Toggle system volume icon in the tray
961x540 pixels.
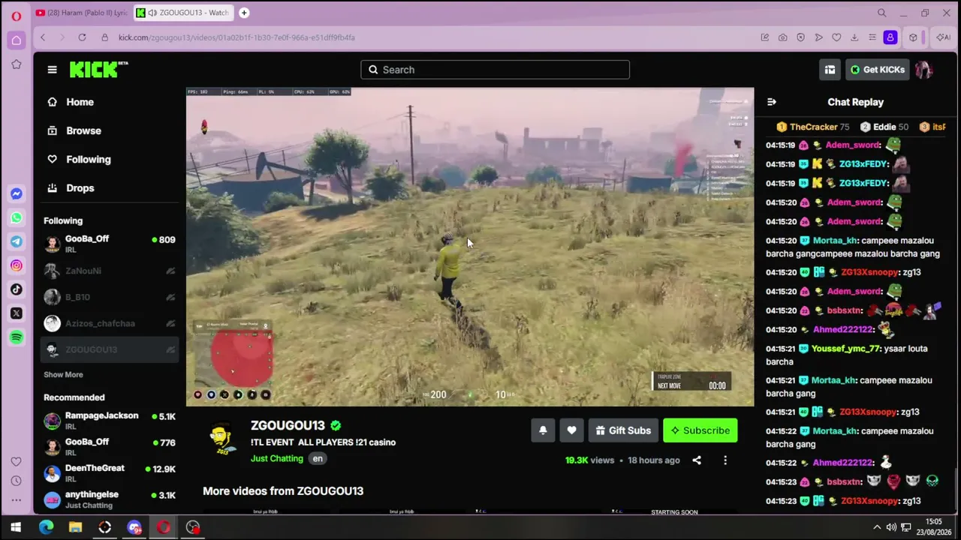coord(891,527)
